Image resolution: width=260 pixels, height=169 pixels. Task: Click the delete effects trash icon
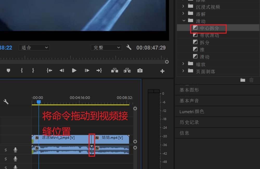pyautogui.click(x=251, y=80)
